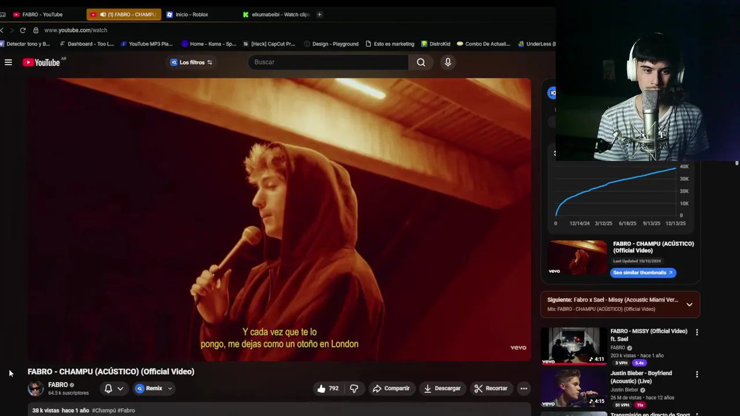This screenshot has width=740, height=416.
Task: Click the site info lock icon
Action: click(36, 30)
